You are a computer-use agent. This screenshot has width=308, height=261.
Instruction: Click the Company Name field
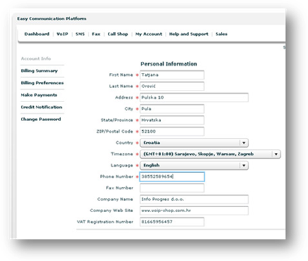coord(194,199)
